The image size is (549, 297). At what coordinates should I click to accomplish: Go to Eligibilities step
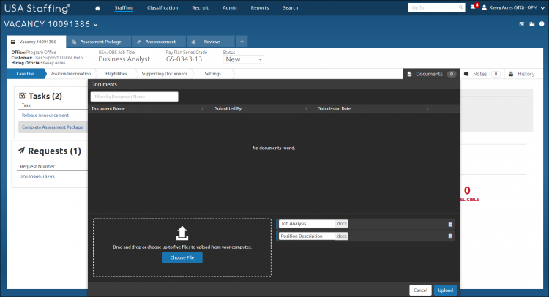(x=116, y=74)
